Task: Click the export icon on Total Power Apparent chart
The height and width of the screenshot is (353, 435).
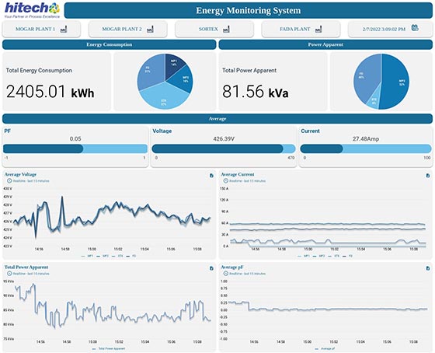Action: pyautogui.click(x=211, y=268)
